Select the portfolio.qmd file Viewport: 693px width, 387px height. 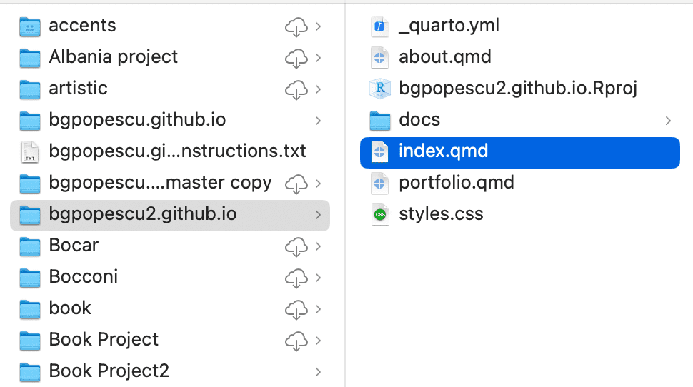456,183
